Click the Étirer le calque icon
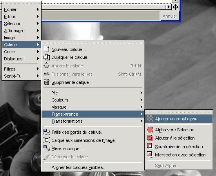 pos(47,149)
